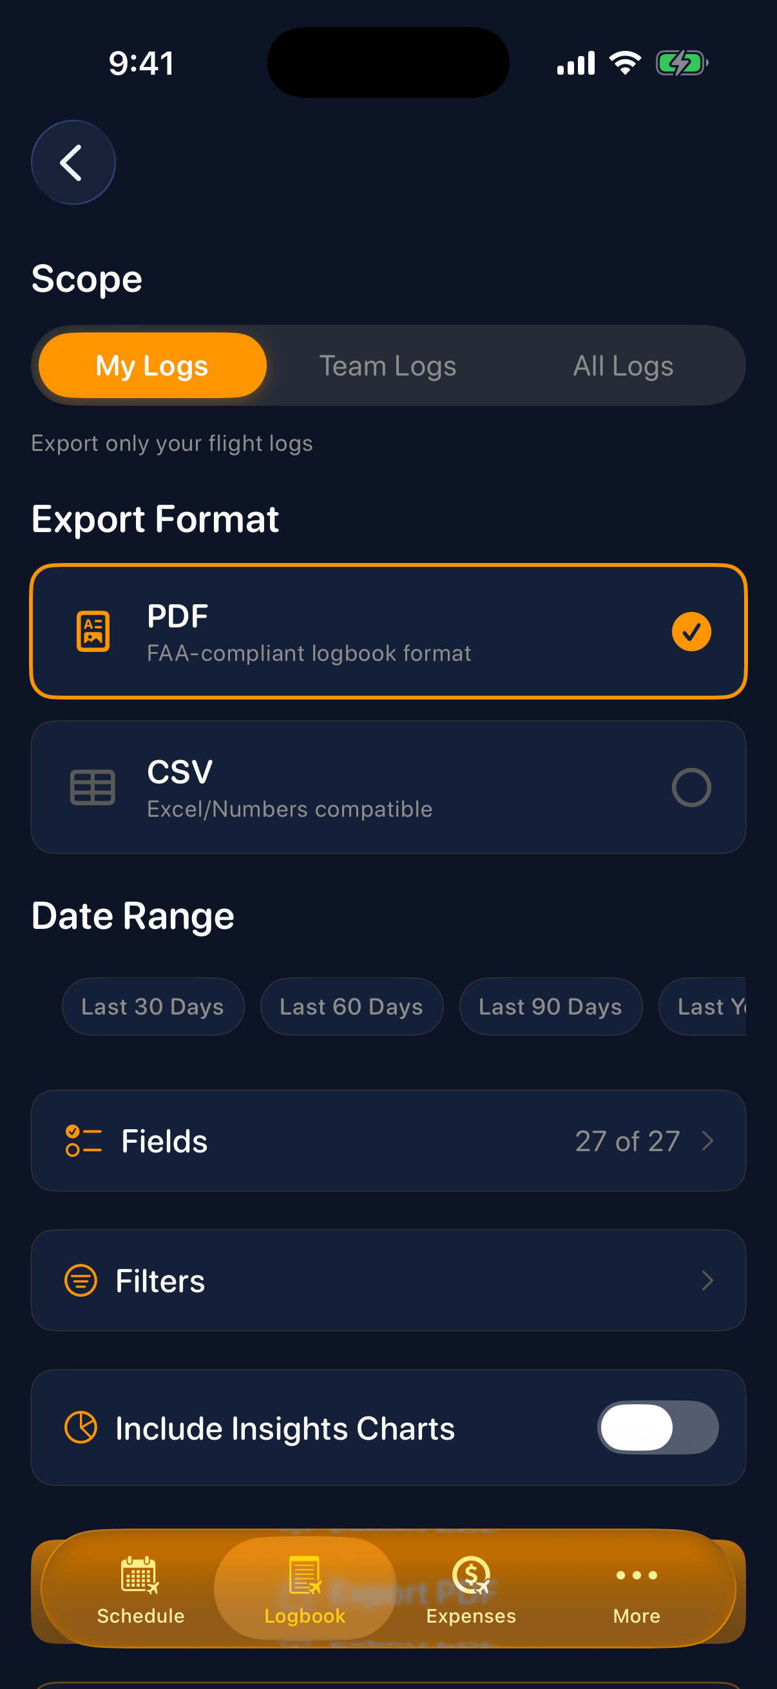Select the Last 30 Days date range
The image size is (777, 1689).
153,1006
